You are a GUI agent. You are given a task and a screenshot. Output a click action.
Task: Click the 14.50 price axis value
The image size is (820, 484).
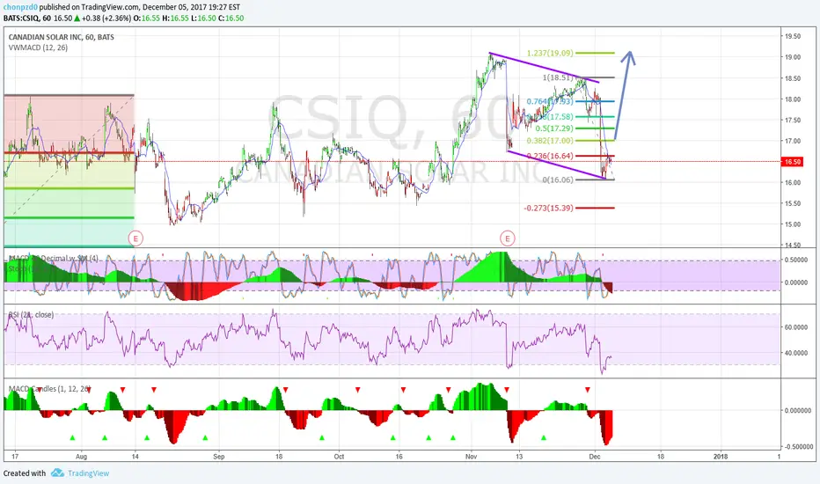click(x=792, y=245)
